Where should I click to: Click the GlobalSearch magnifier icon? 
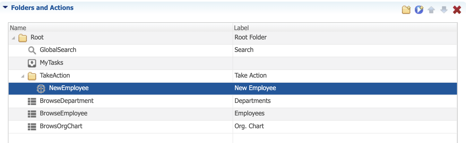coord(32,50)
